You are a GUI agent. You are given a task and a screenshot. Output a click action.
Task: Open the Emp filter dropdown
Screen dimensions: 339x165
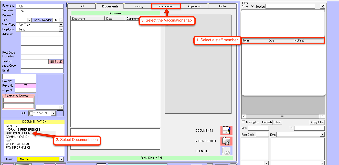pyautogui.click(x=322, y=135)
